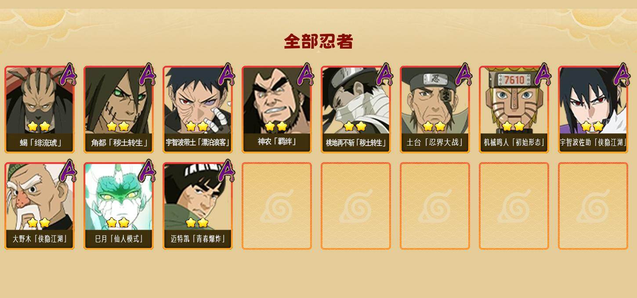Click the star rating on 迈特凯 card
Viewport: 637px width, 298px height.
[x=197, y=223]
